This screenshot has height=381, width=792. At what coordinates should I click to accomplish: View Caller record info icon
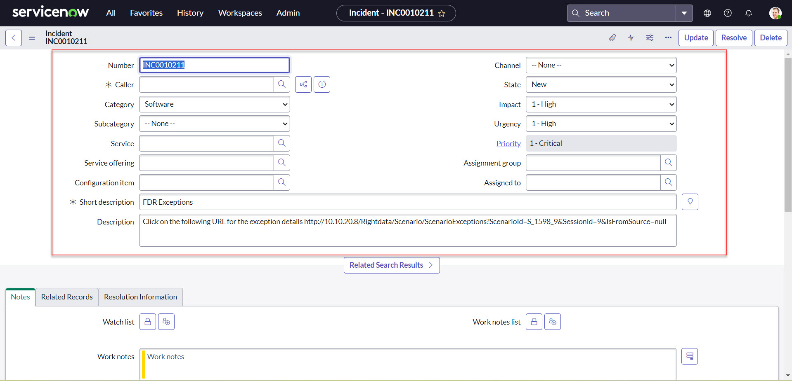(322, 84)
